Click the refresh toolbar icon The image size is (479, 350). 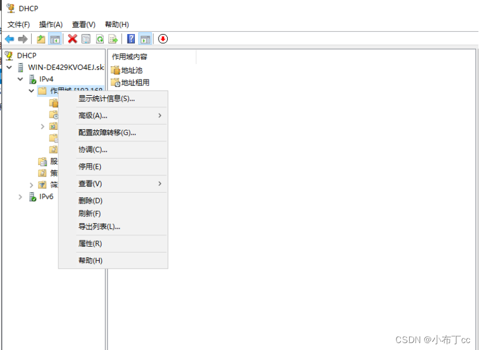[99, 39]
